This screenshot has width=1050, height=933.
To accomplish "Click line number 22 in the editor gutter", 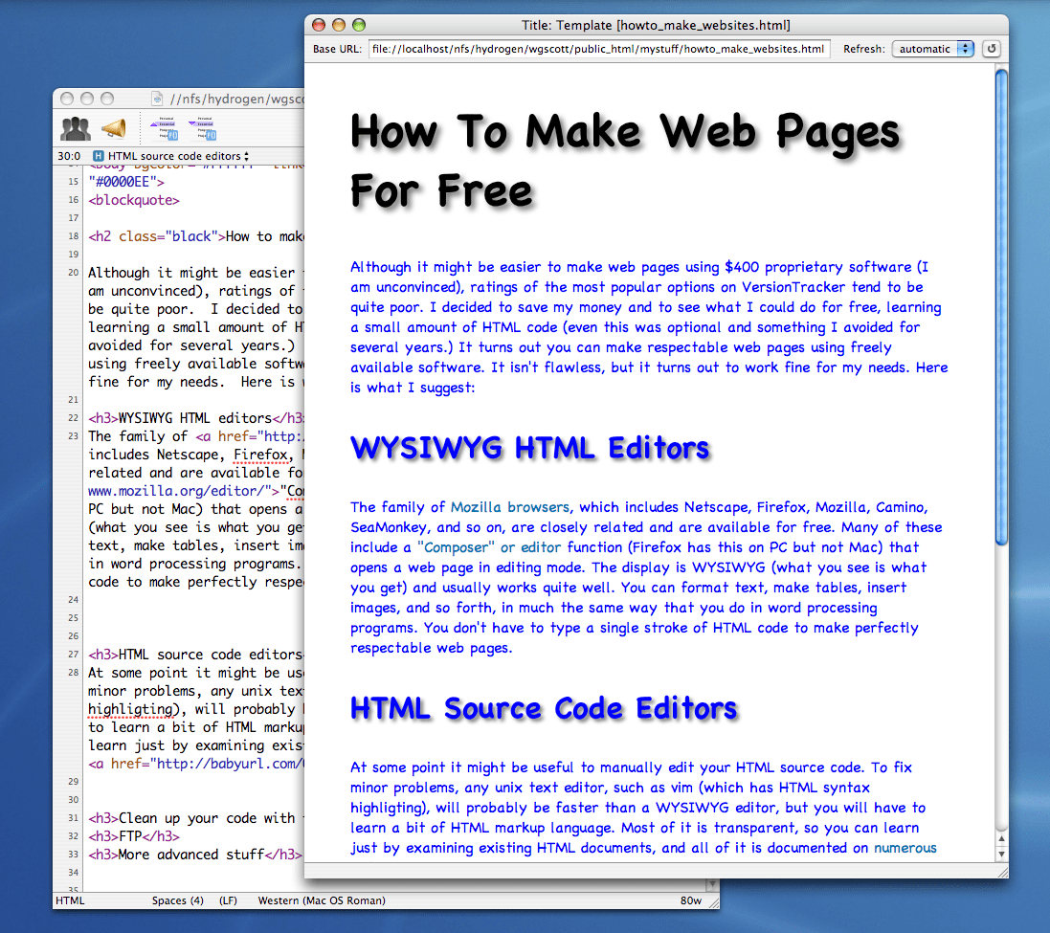I will pos(73,418).
